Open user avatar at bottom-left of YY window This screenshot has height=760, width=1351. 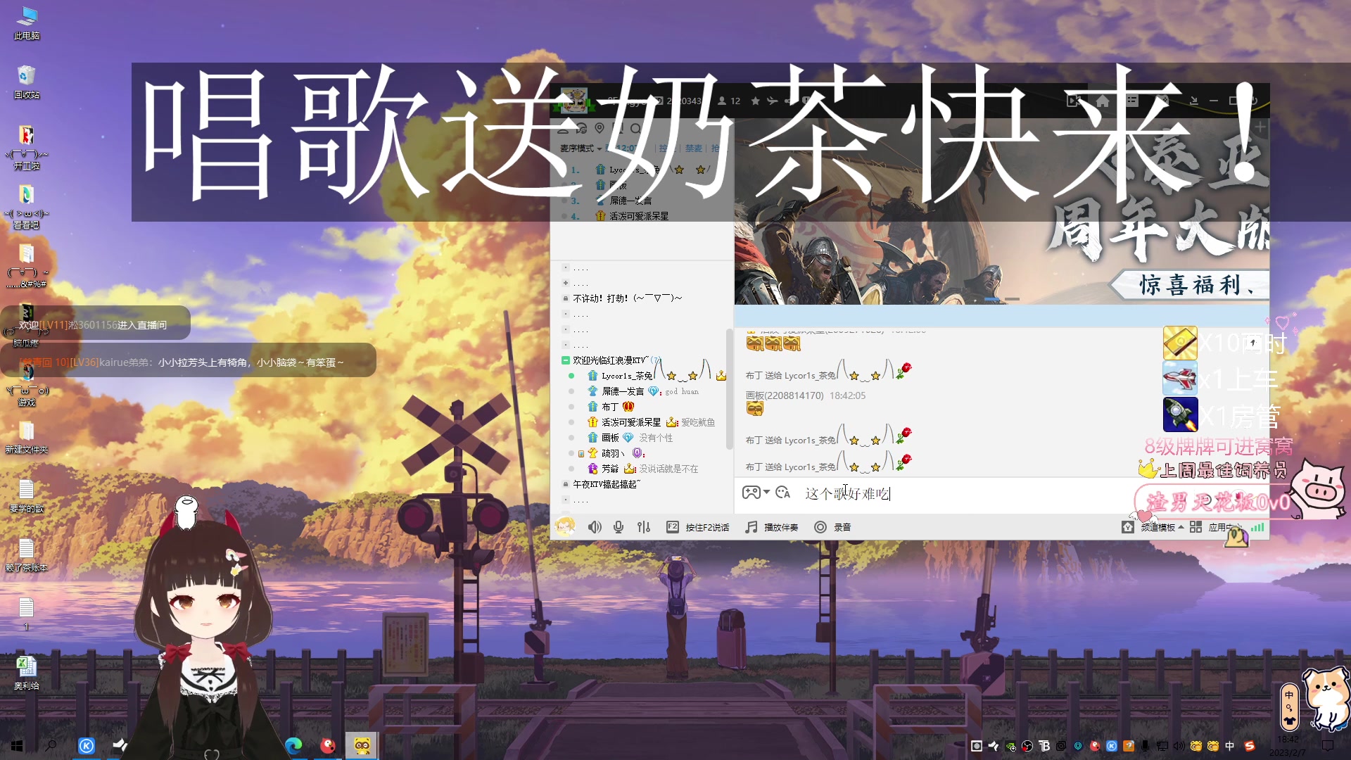pyautogui.click(x=565, y=526)
